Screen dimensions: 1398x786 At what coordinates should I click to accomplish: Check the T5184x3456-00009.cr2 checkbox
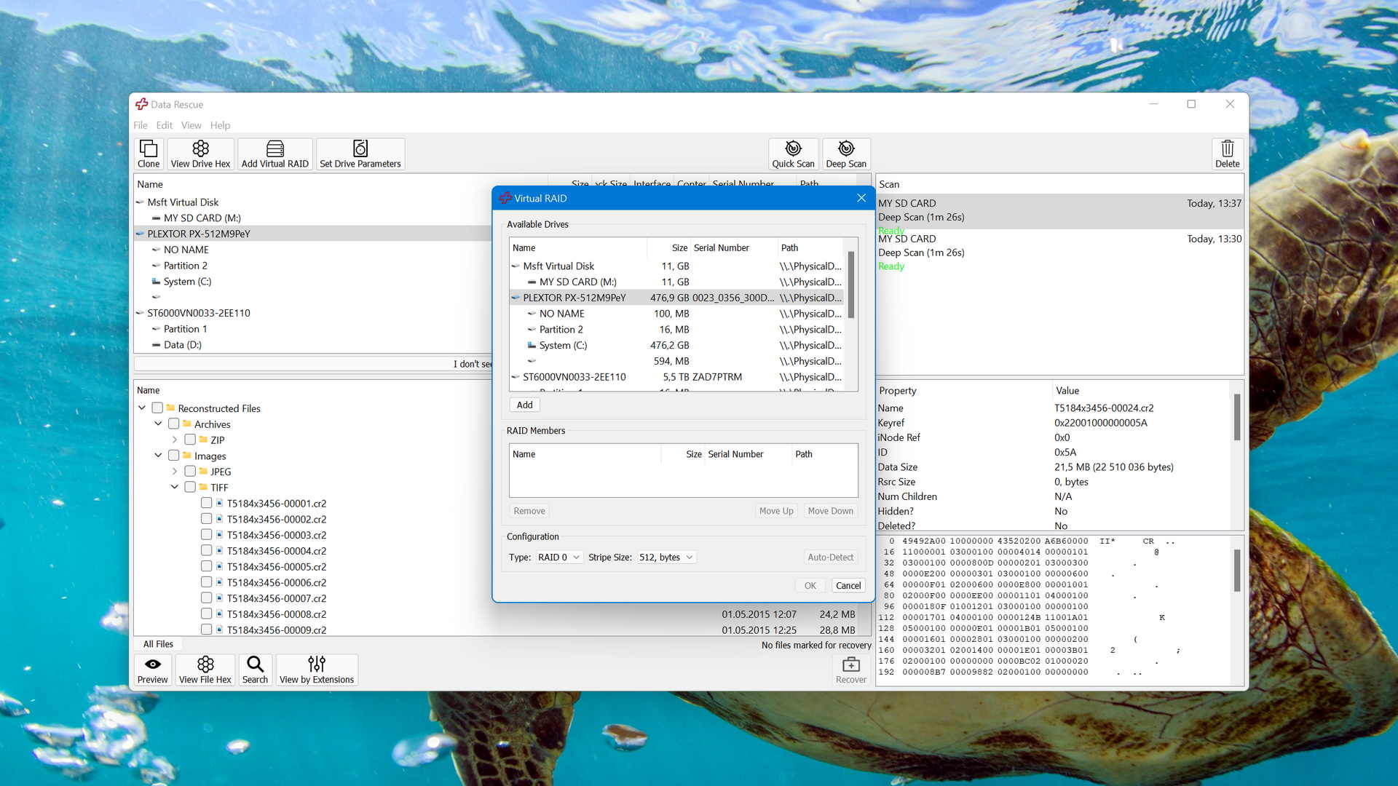point(206,630)
